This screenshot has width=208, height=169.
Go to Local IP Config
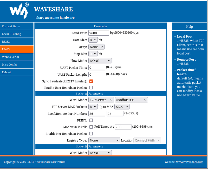click(x=17, y=34)
